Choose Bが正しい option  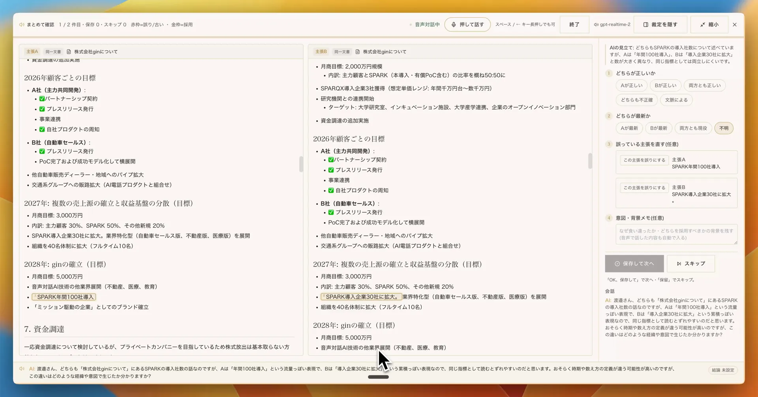click(x=665, y=85)
